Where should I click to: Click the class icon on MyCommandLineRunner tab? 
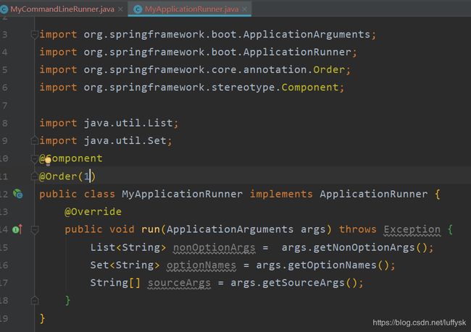[x=4, y=9]
